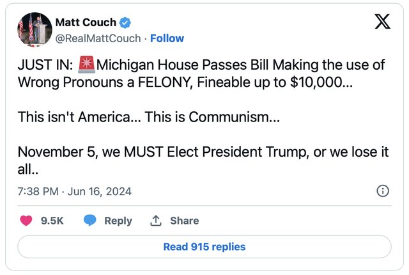
Task: Open the tweet info circle icon
Action: 383,191
